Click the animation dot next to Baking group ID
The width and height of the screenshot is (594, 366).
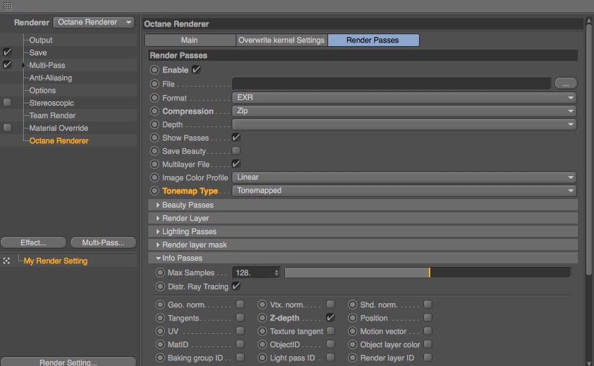pyautogui.click(x=160, y=358)
